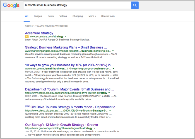Click 'Queensland Drive Tourism Strategy 2013–2015: Six-month' snippet

(69, 115)
